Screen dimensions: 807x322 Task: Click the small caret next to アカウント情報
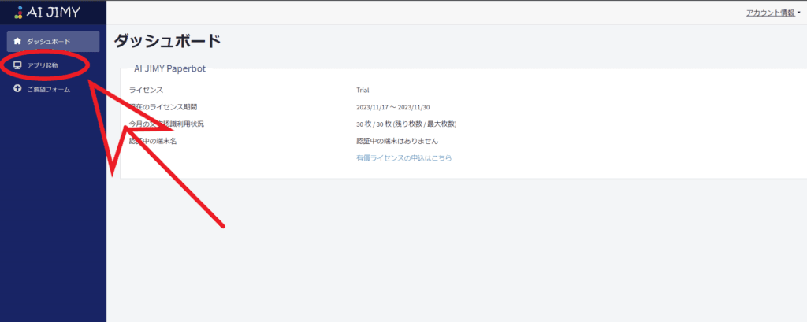pyautogui.click(x=798, y=13)
